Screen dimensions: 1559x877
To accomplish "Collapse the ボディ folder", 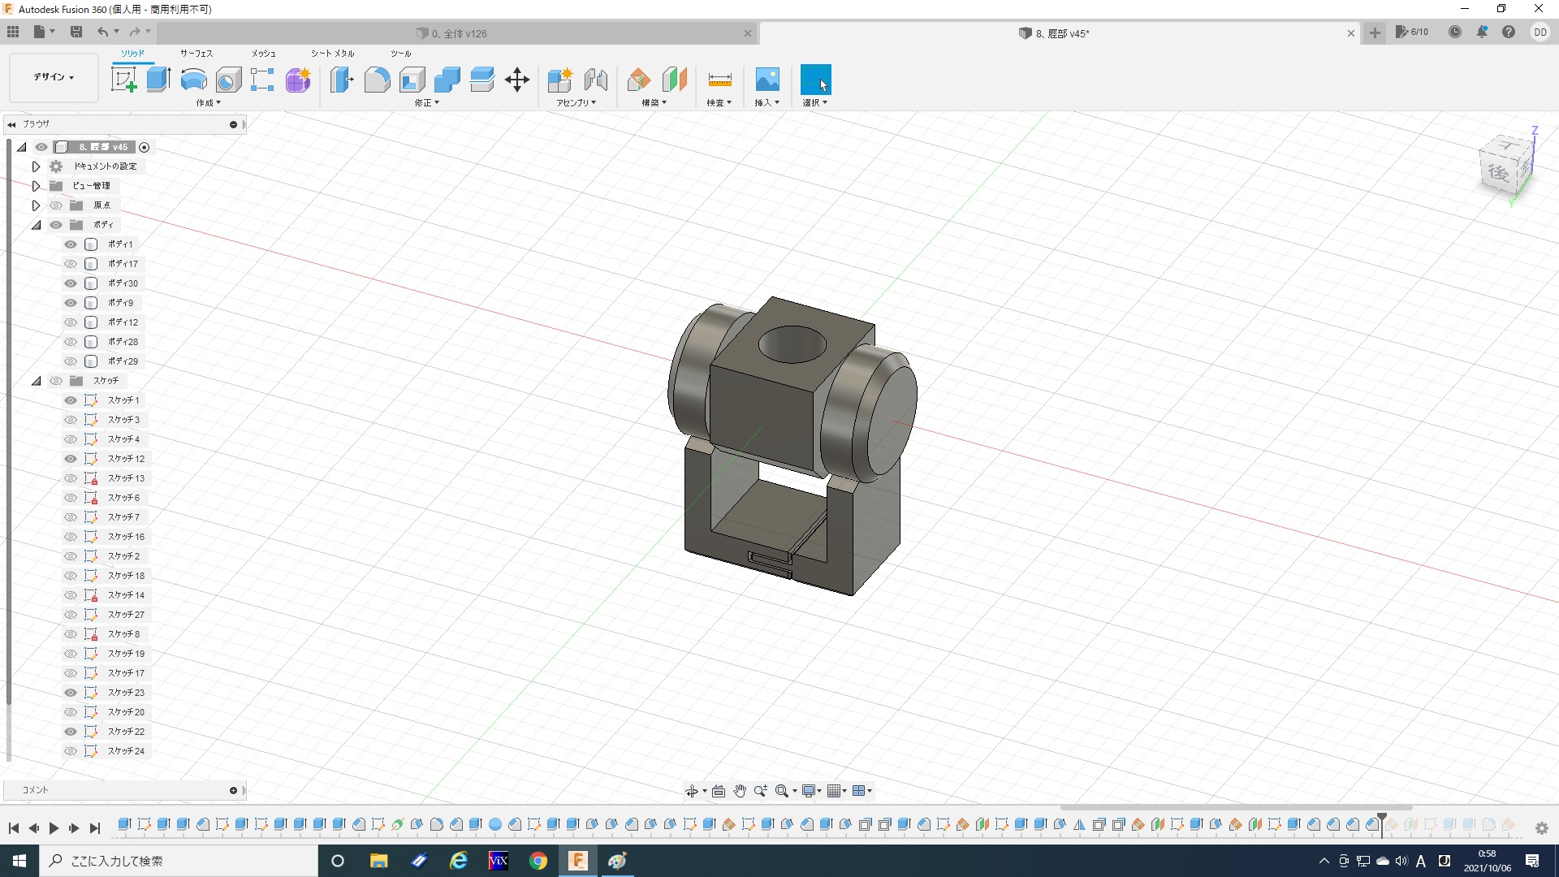I will tap(37, 225).
